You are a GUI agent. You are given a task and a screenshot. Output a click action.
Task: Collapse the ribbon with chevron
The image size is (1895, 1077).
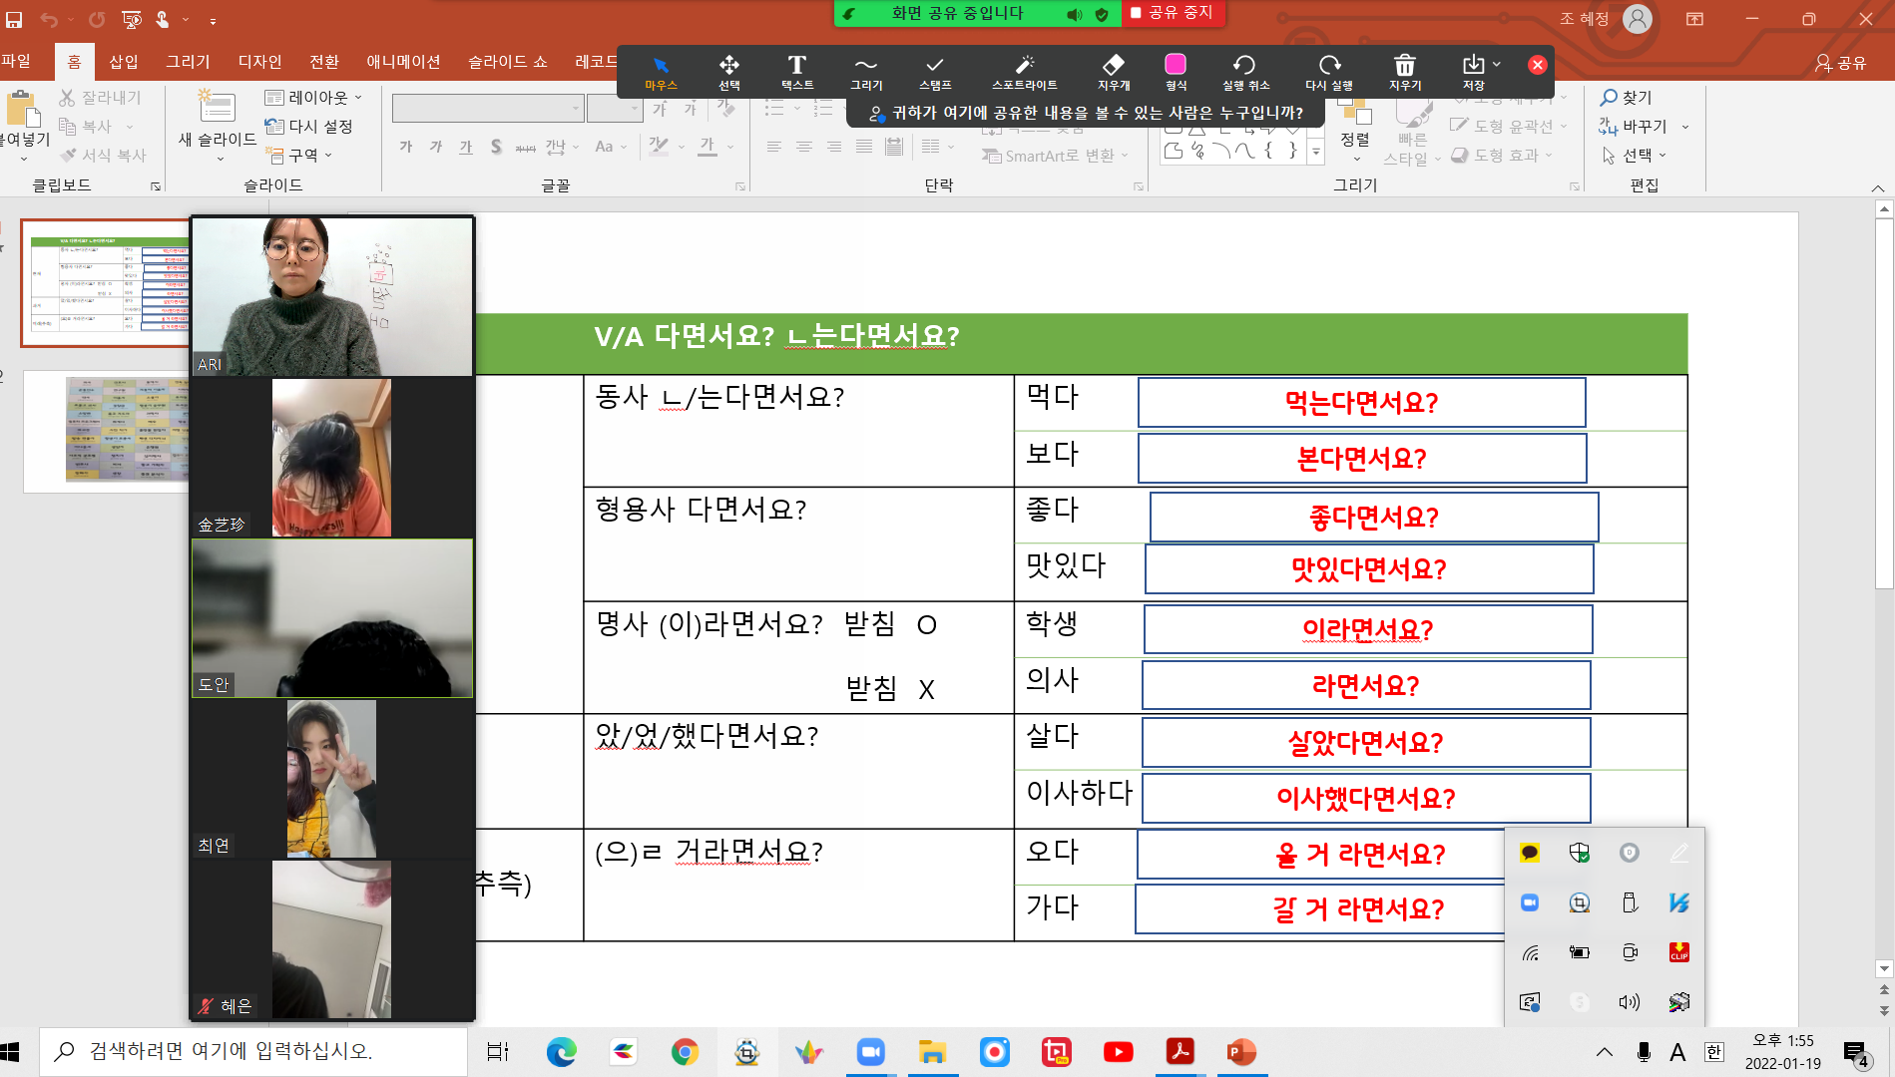click(1878, 187)
